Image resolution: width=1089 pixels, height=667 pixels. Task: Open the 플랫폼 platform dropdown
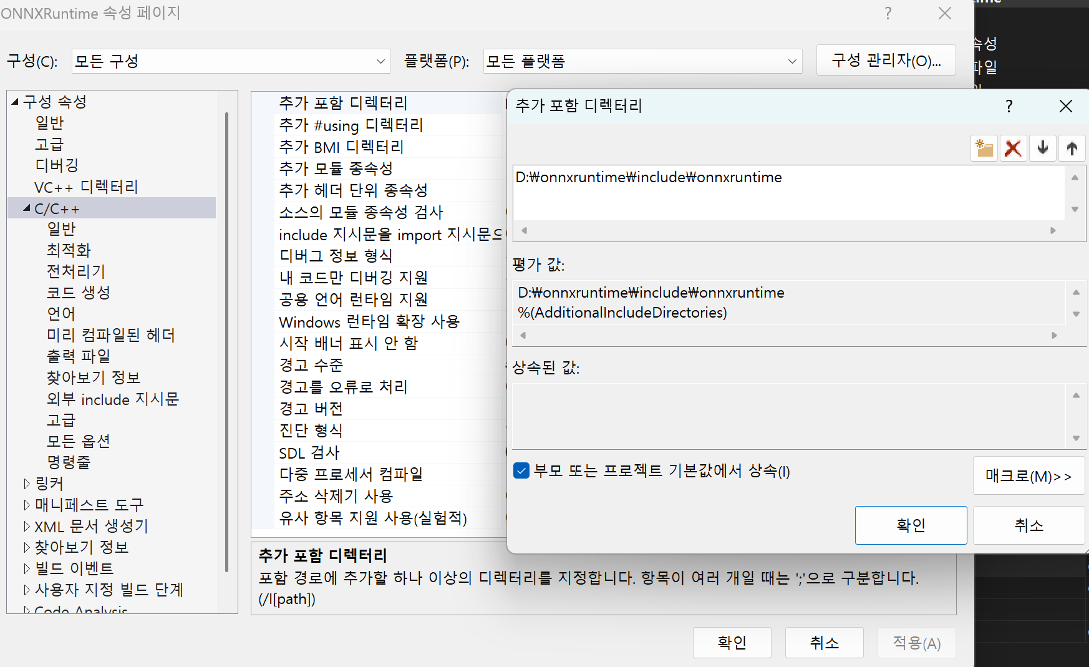(x=642, y=61)
